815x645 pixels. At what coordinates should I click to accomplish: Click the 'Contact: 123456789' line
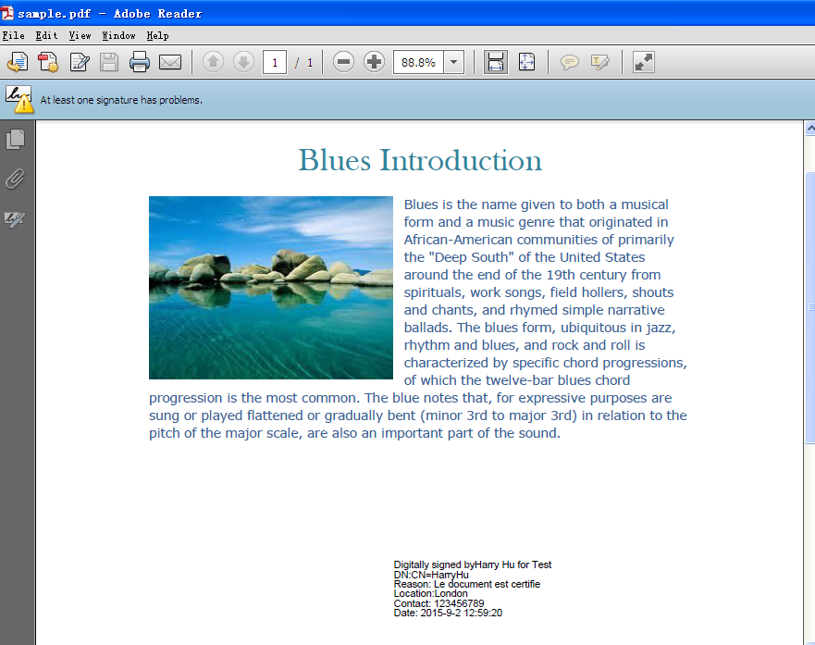tap(438, 603)
